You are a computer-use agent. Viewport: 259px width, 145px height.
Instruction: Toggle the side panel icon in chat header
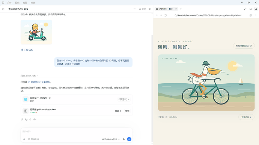150,9
